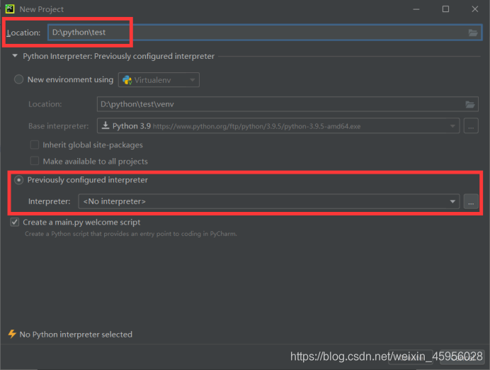Maximize the New Project window
The image size is (490, 370).
(x=445, y=9)
